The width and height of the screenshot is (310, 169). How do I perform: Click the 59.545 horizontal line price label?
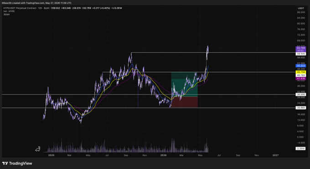[301, 54]
